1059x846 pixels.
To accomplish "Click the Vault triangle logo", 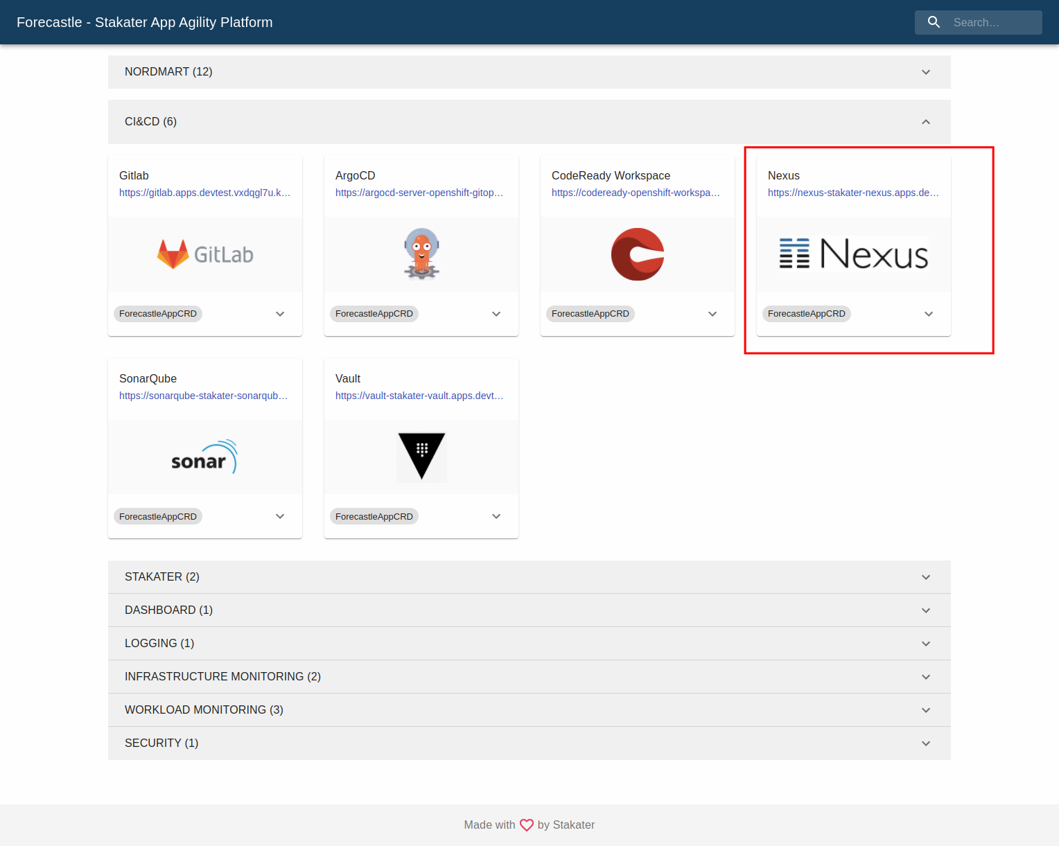I will (421, 457).
